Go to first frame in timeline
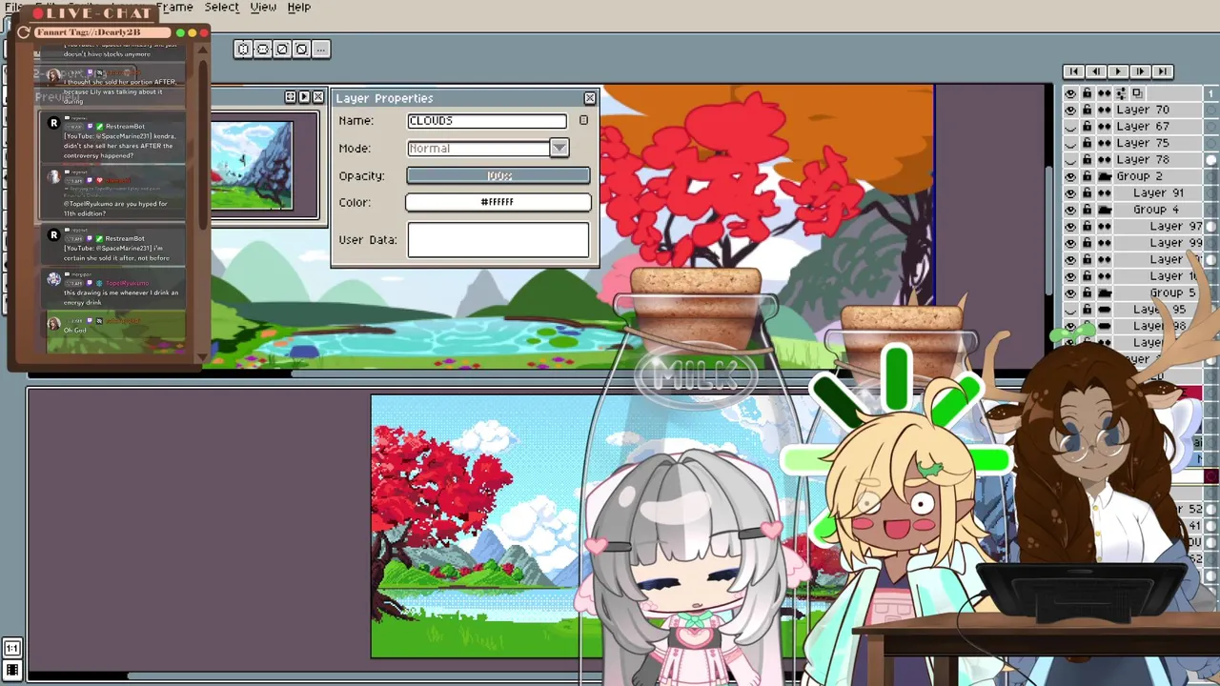Image resolution: width=1220 pixels, height=686 pixels. point(1073,71)
